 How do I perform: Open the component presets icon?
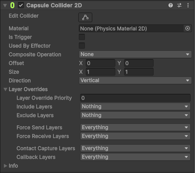point(179,5)
